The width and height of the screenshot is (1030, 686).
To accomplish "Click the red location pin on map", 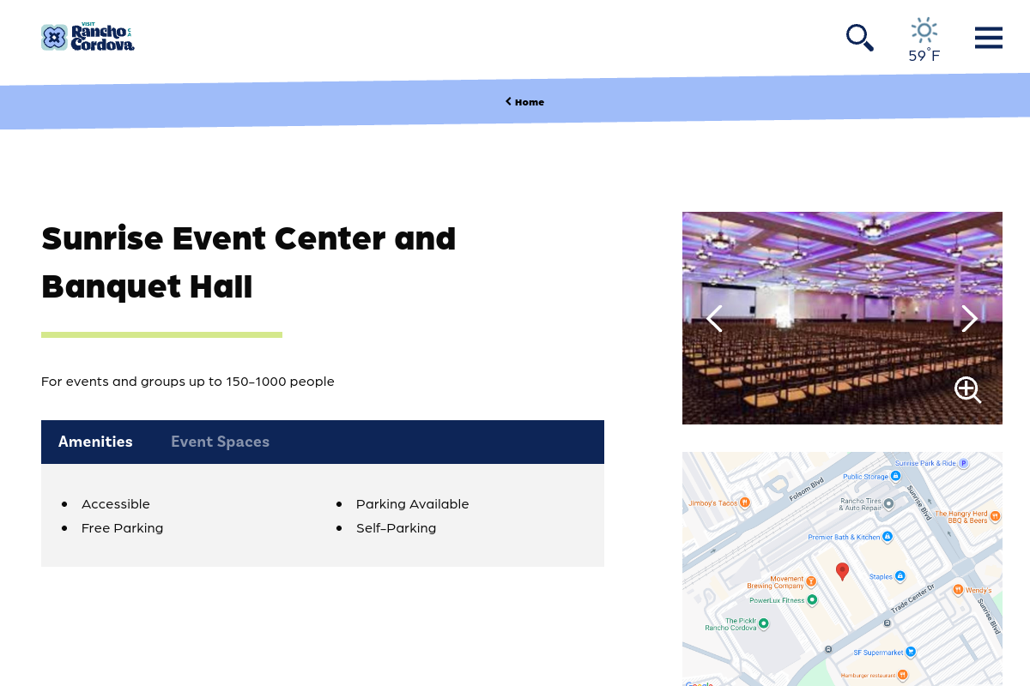I will point(842,571).
